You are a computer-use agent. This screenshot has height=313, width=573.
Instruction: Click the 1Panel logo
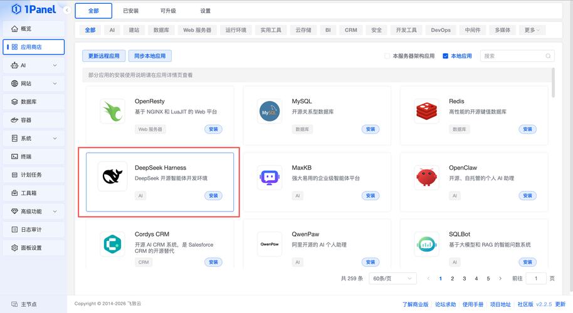click(x=34, y=9)
